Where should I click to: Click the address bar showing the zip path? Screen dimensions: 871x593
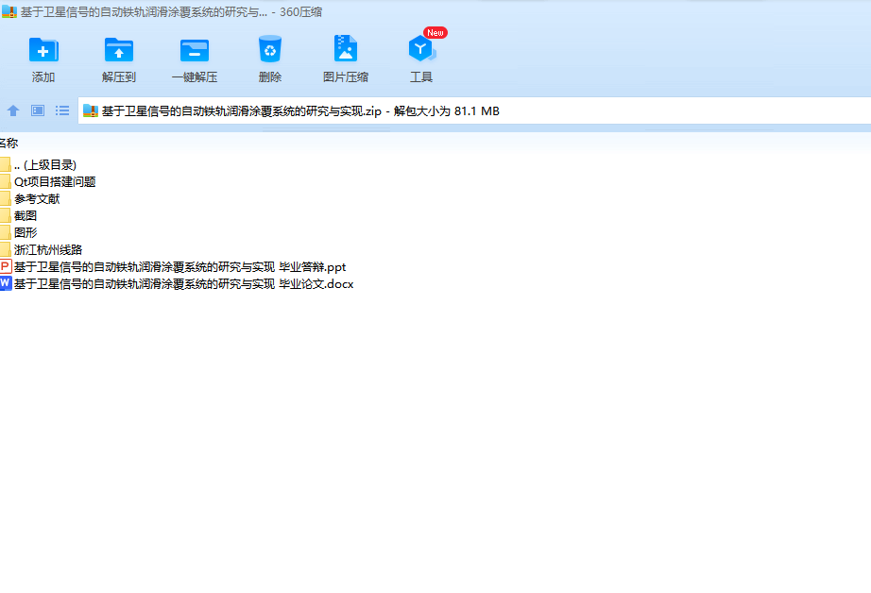474,111
